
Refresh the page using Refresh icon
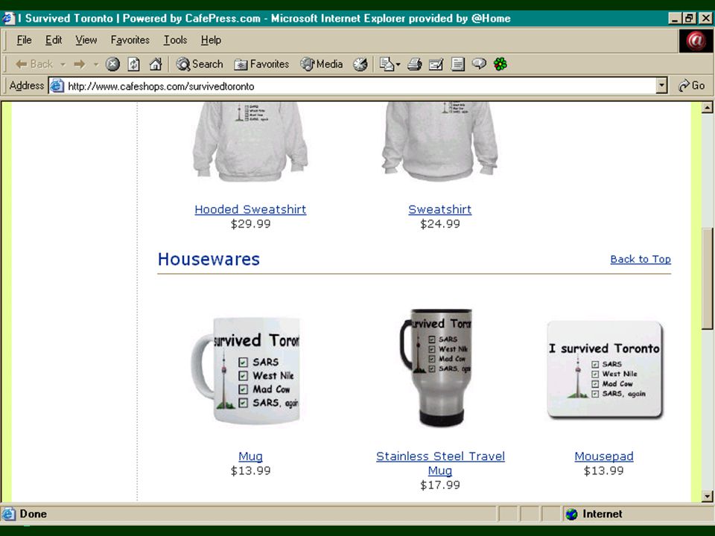point(133,64)
